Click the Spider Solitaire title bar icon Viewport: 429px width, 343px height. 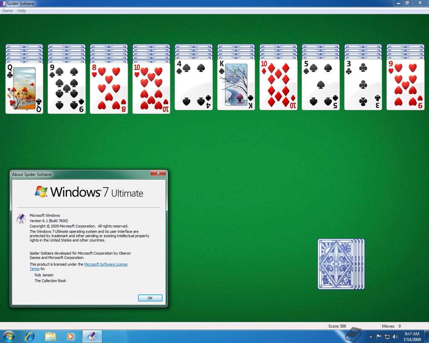point(3,3)
